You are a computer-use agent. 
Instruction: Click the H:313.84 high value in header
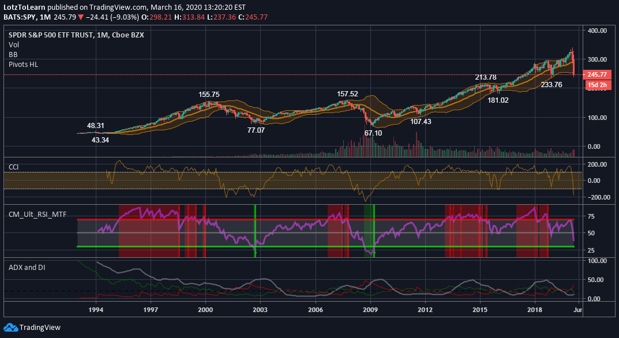pyautogui.click(x=188, y=17)
